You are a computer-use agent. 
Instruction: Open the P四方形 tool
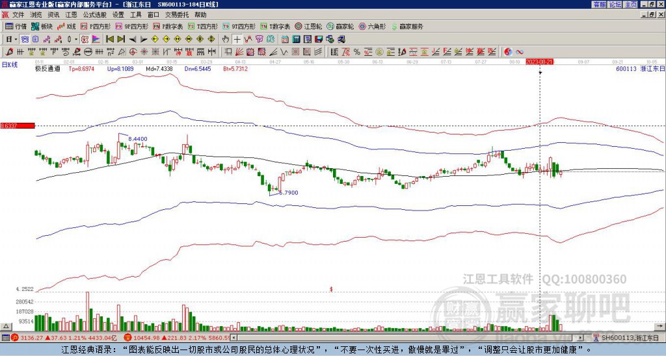click(x=96, y=26)
